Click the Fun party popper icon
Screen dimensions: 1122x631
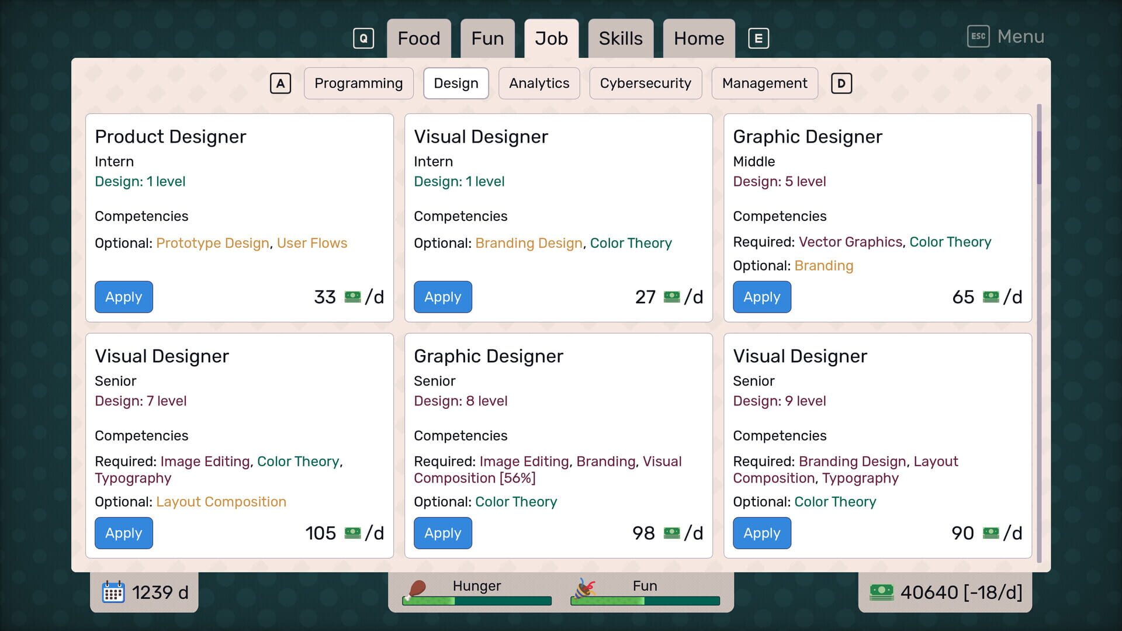(x=584, y=589)
